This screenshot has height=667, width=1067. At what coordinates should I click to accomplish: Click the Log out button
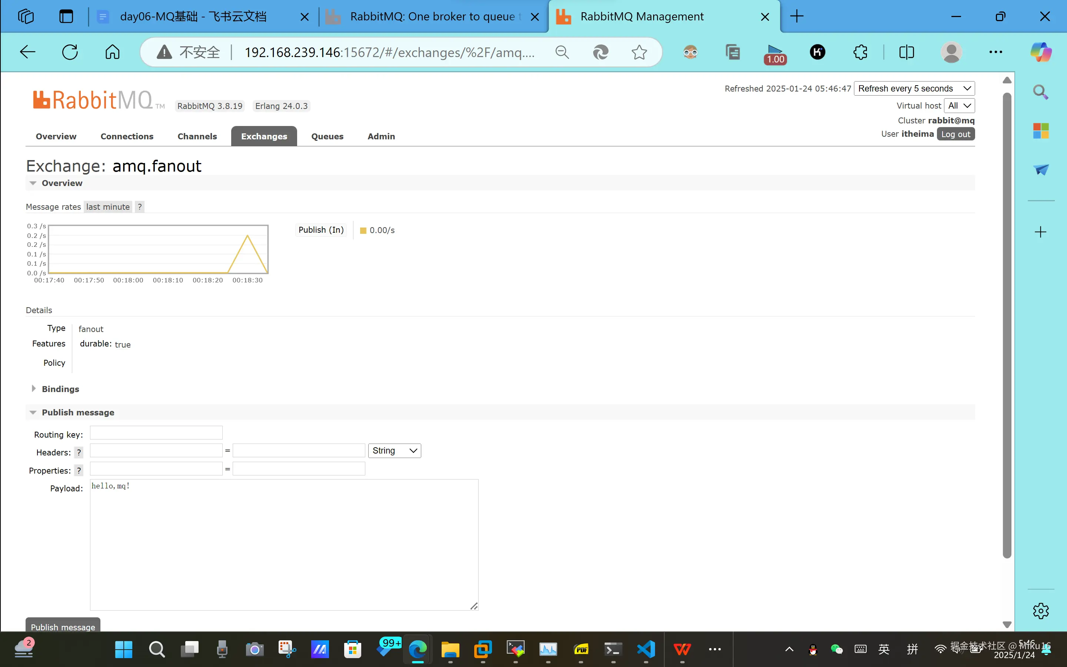(955, 134)
